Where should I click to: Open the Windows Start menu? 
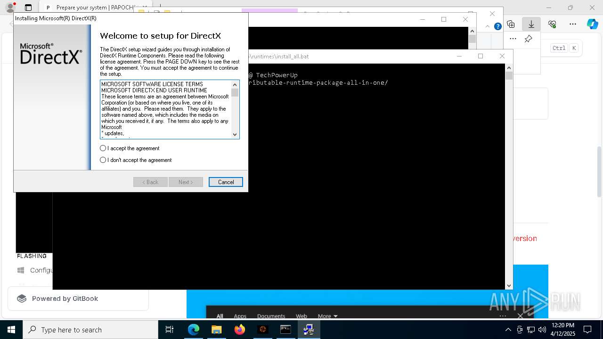11,330
